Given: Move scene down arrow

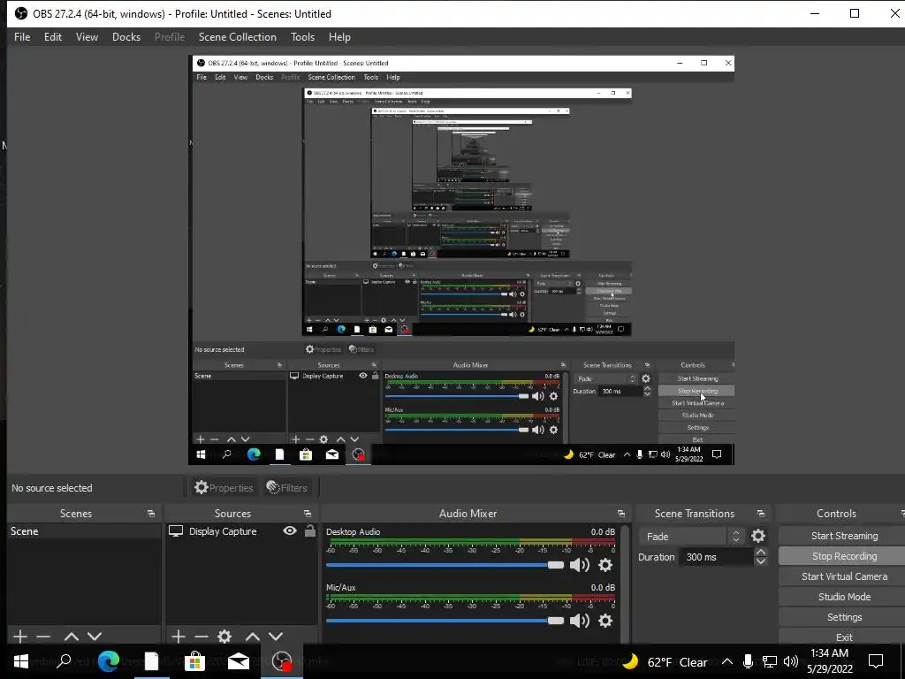Looking at the screenshot, I should [x=95, y=637].
